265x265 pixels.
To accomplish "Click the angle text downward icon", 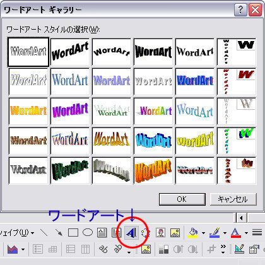I will pyautogui.click(x=103, y=249).
